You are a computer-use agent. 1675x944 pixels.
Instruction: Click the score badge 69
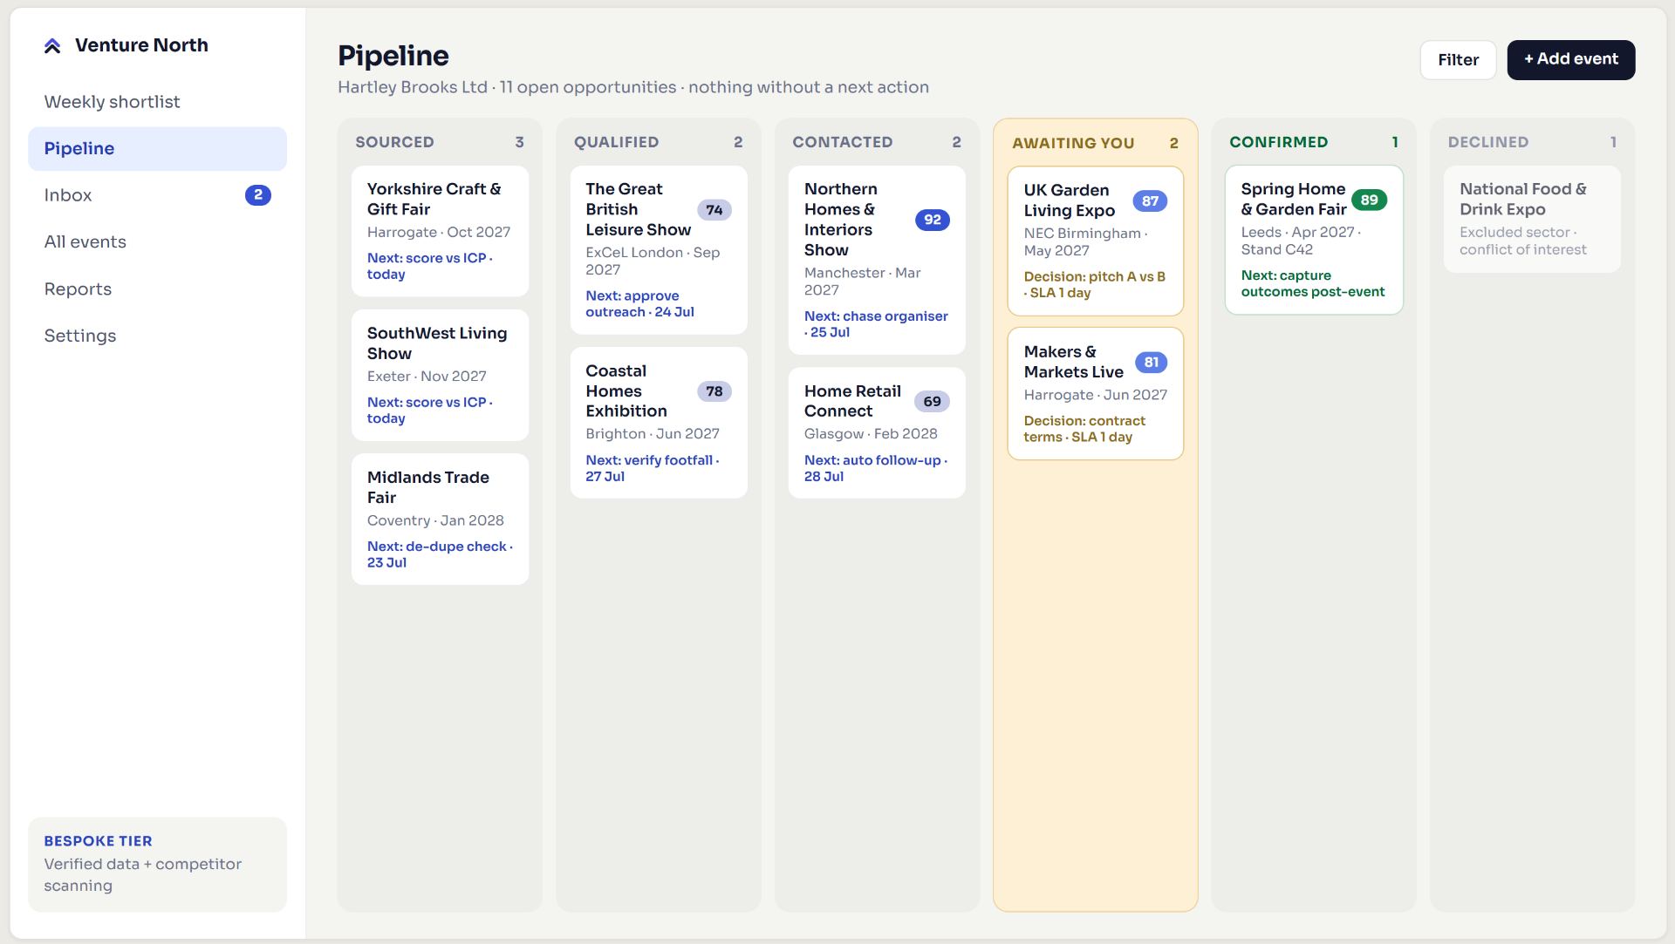(933, 401)
